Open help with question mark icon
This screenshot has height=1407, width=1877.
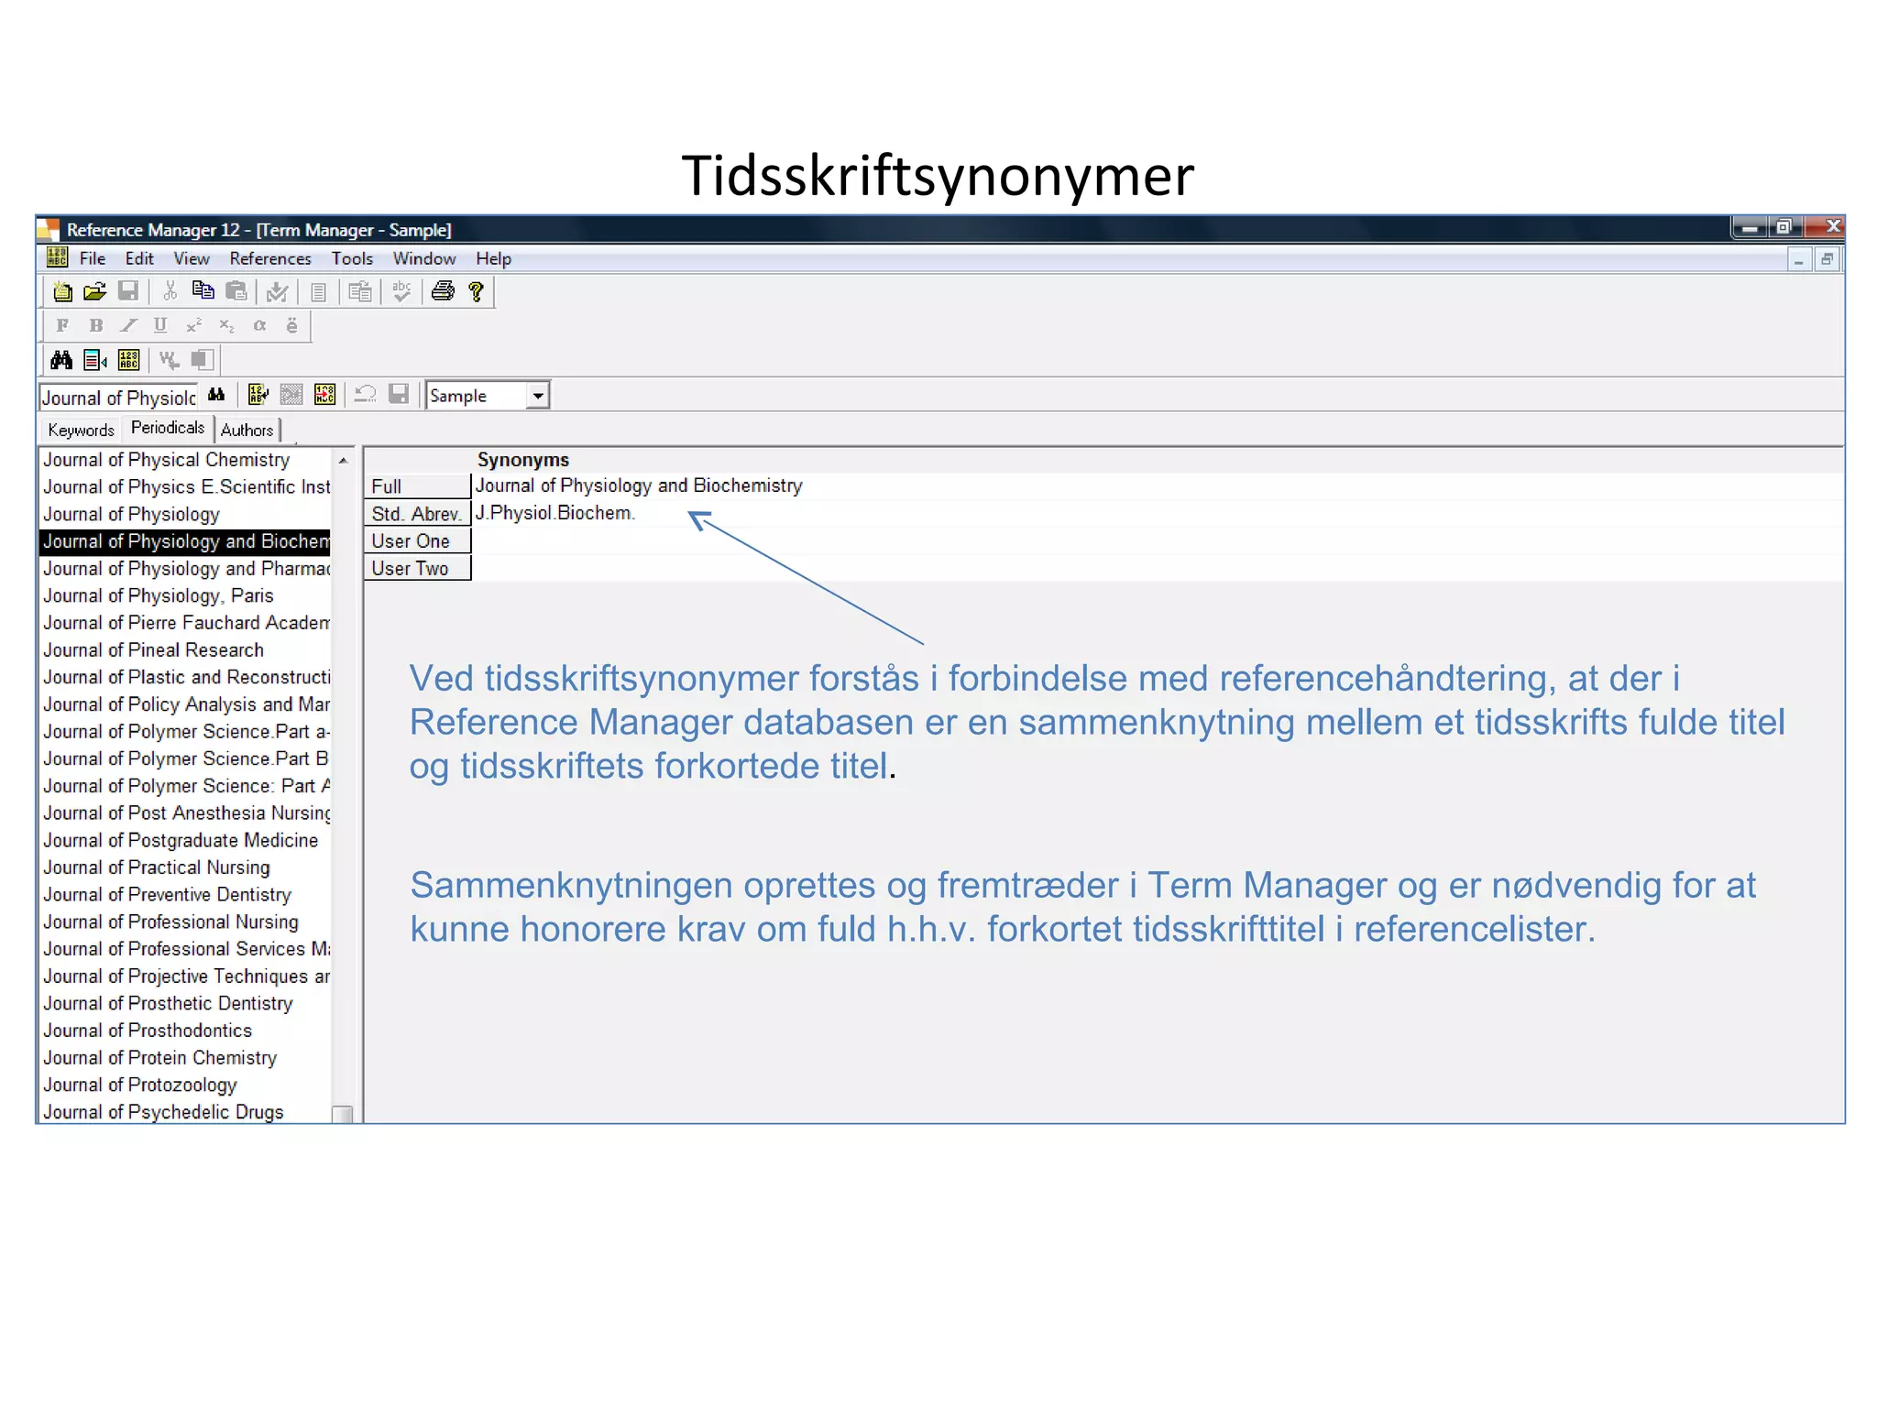tap(476, 291)
